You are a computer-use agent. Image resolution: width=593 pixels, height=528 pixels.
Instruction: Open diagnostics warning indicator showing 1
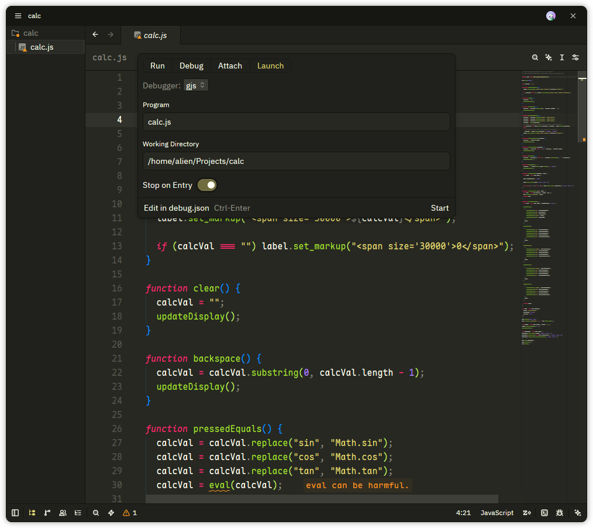point(130,513)
